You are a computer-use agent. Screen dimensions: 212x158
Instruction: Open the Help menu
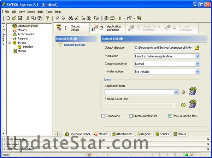point(58,12)
